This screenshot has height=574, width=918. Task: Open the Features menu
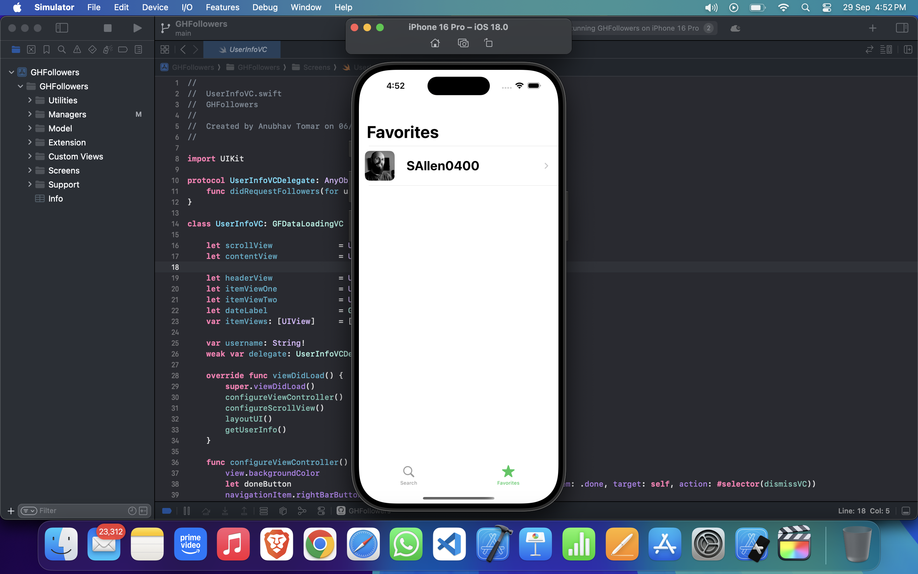click(x=222, y=7)
